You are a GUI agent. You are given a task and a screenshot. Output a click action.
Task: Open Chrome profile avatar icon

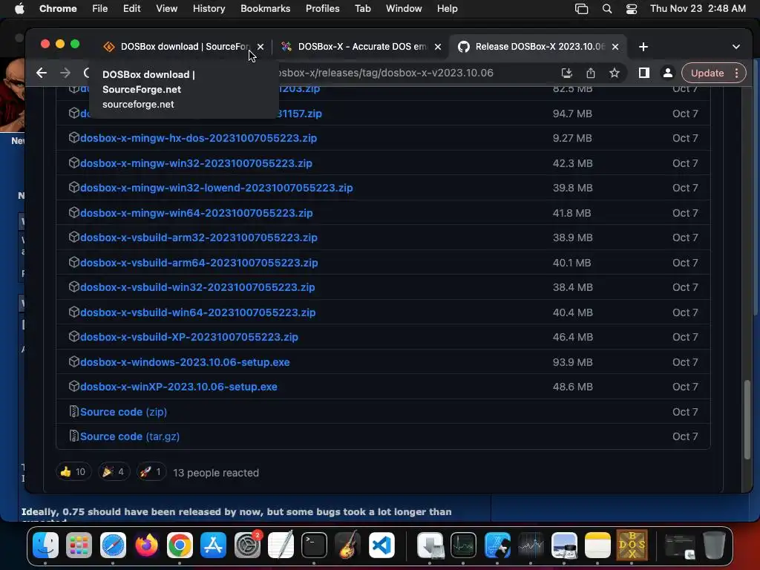click(x=667, y=73)
